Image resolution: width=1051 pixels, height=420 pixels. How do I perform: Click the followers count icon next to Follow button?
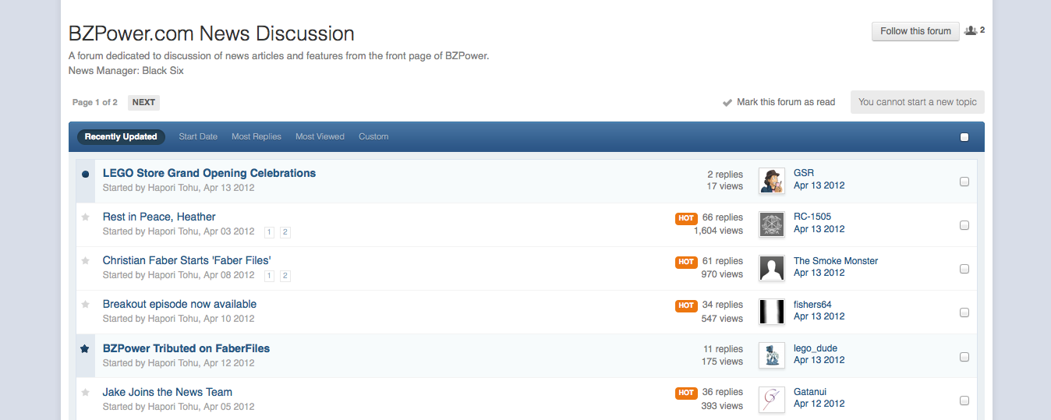[x=971, y=30]
